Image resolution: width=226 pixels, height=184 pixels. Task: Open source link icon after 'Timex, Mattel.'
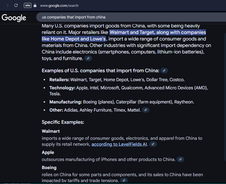coord(146,110)
